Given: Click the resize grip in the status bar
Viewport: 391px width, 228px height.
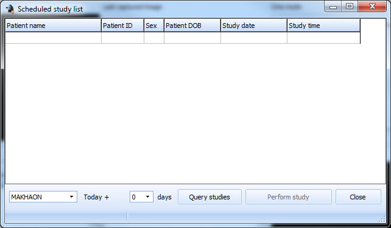Looking at the screenshot, I should coord(382,219).
